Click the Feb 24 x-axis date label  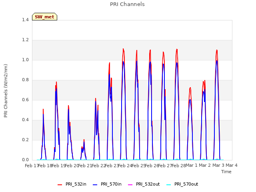[x=125, y=166]
